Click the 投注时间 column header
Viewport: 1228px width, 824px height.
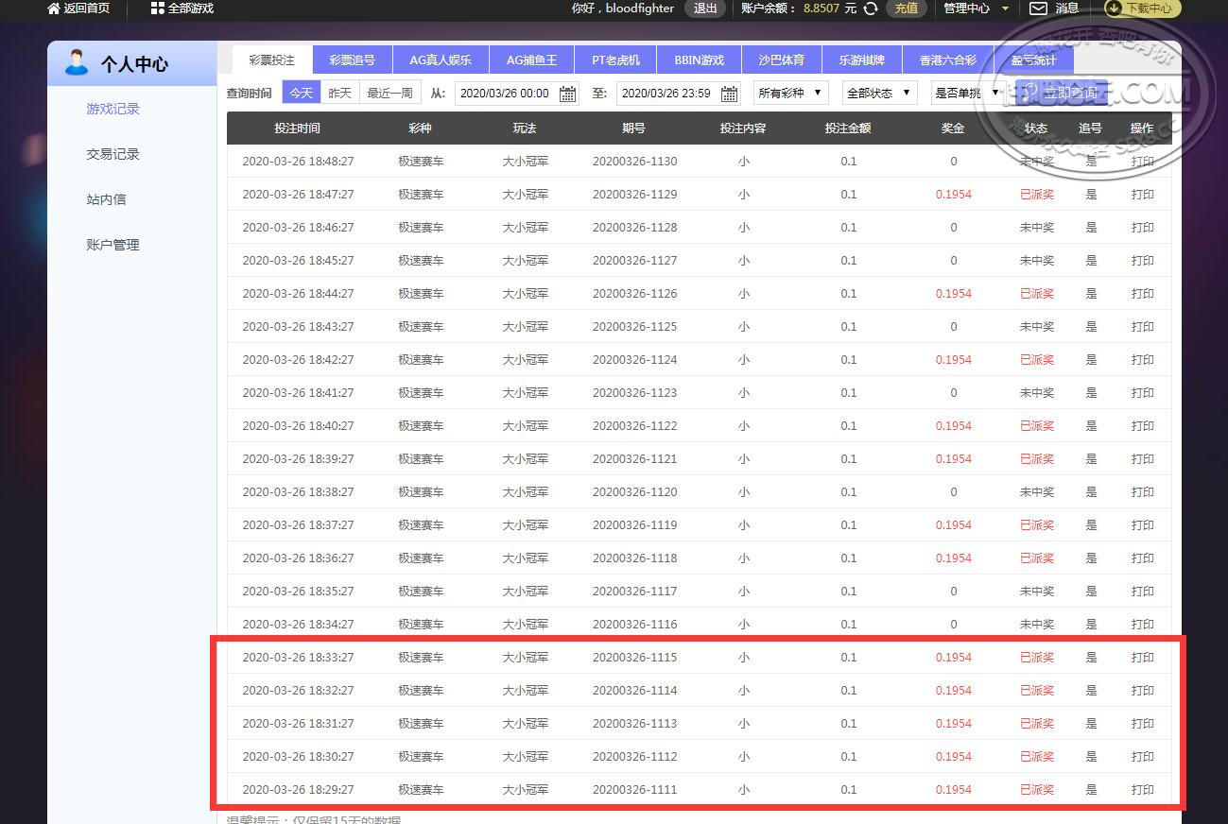(298, 128)
